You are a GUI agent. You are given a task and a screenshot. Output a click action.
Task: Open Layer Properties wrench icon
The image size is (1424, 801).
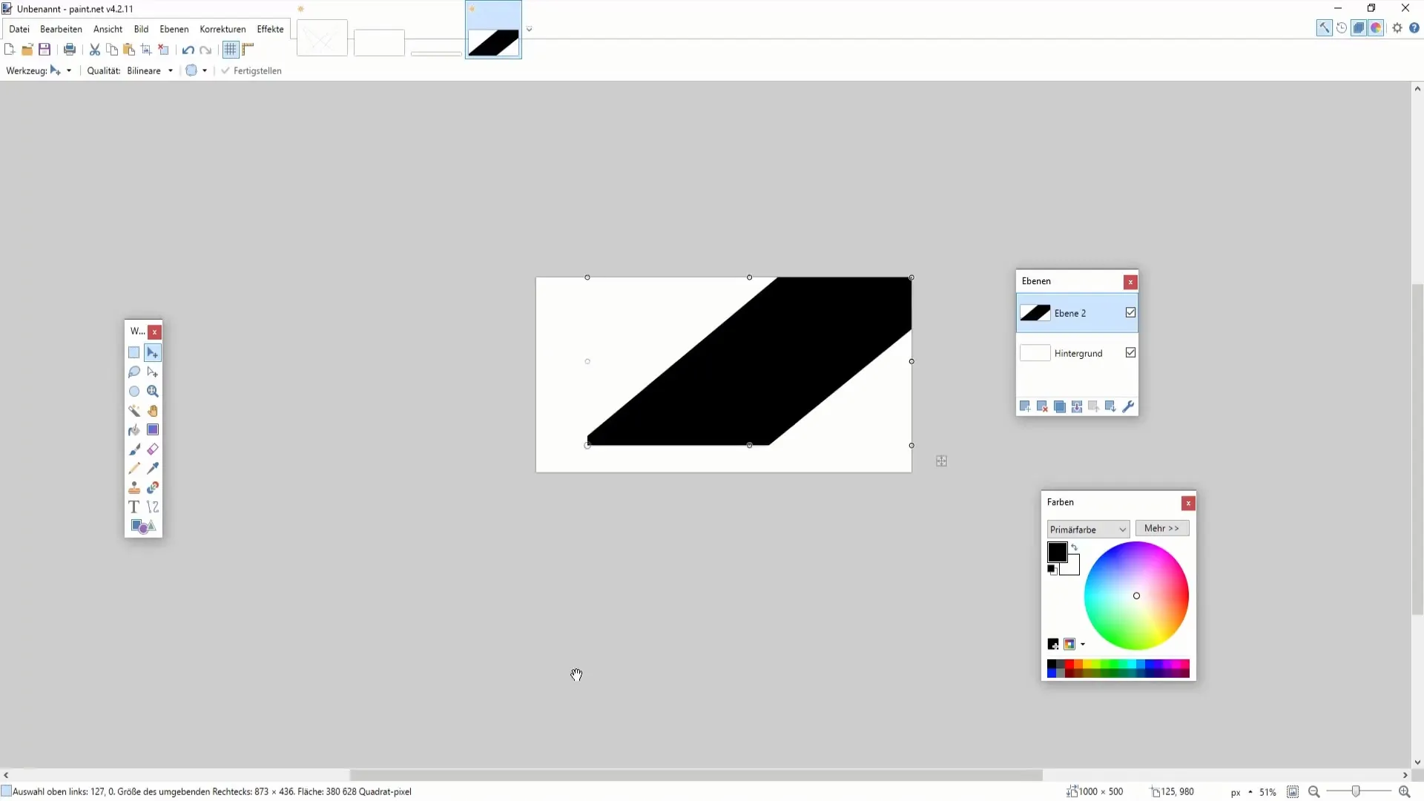1128,406
